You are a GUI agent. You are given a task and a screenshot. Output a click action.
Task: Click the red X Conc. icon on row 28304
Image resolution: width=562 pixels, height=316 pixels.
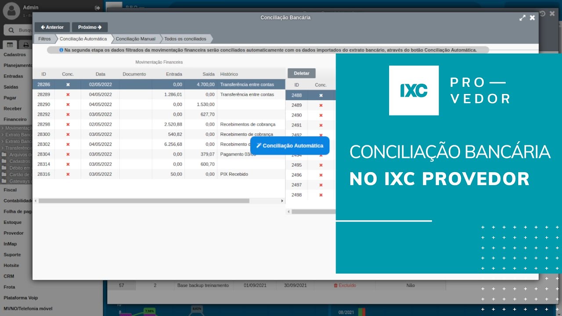68,154
